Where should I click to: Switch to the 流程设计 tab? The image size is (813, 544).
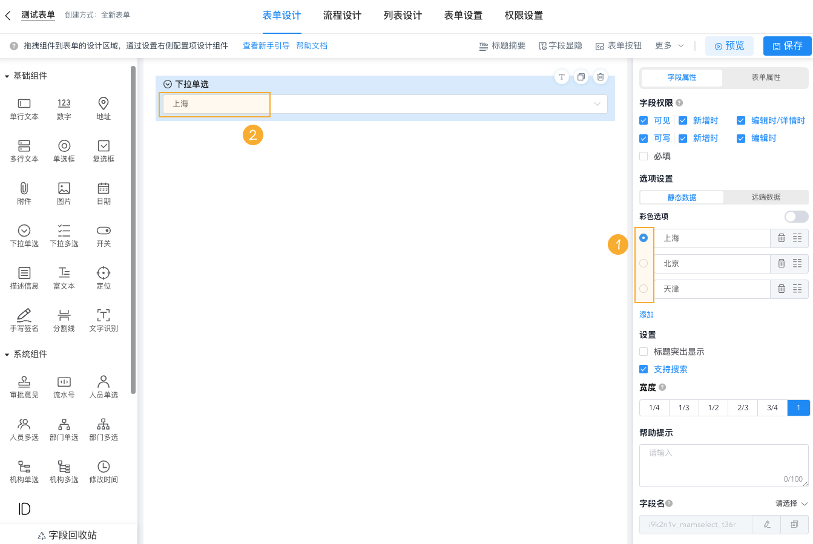pyautogui.click(x=342, y=16)
